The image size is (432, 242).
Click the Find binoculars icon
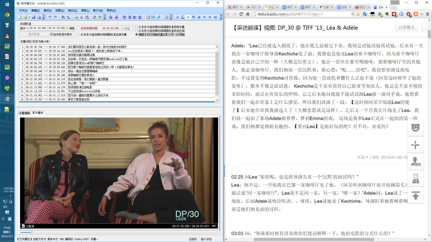[x=63, y=17]
